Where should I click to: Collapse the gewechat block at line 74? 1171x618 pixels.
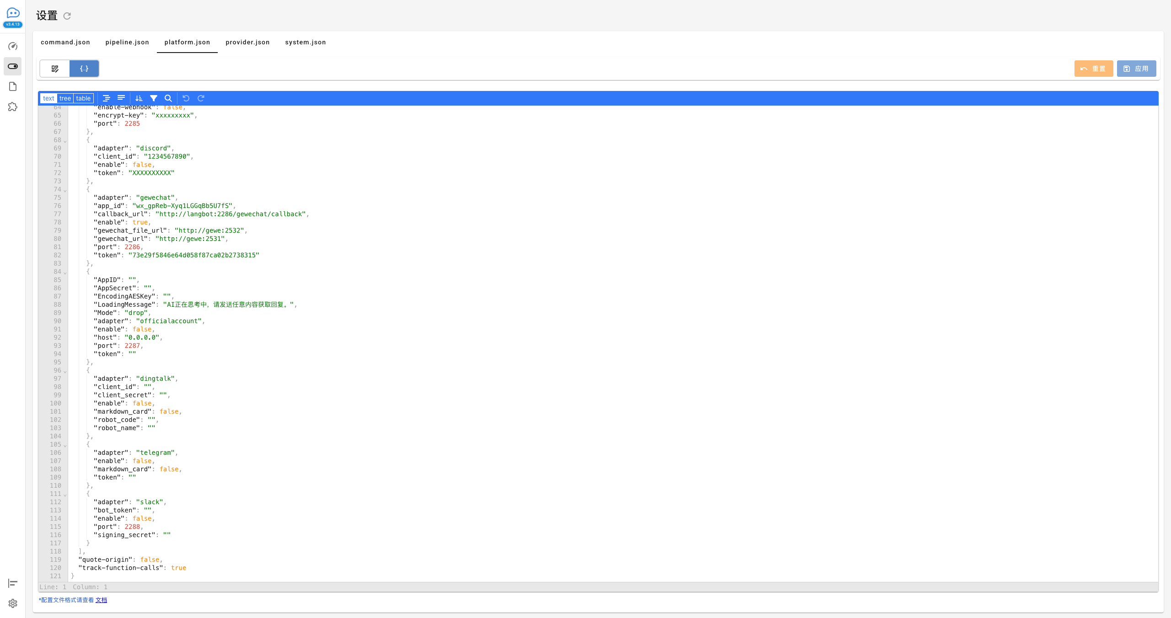click(65, 190)
